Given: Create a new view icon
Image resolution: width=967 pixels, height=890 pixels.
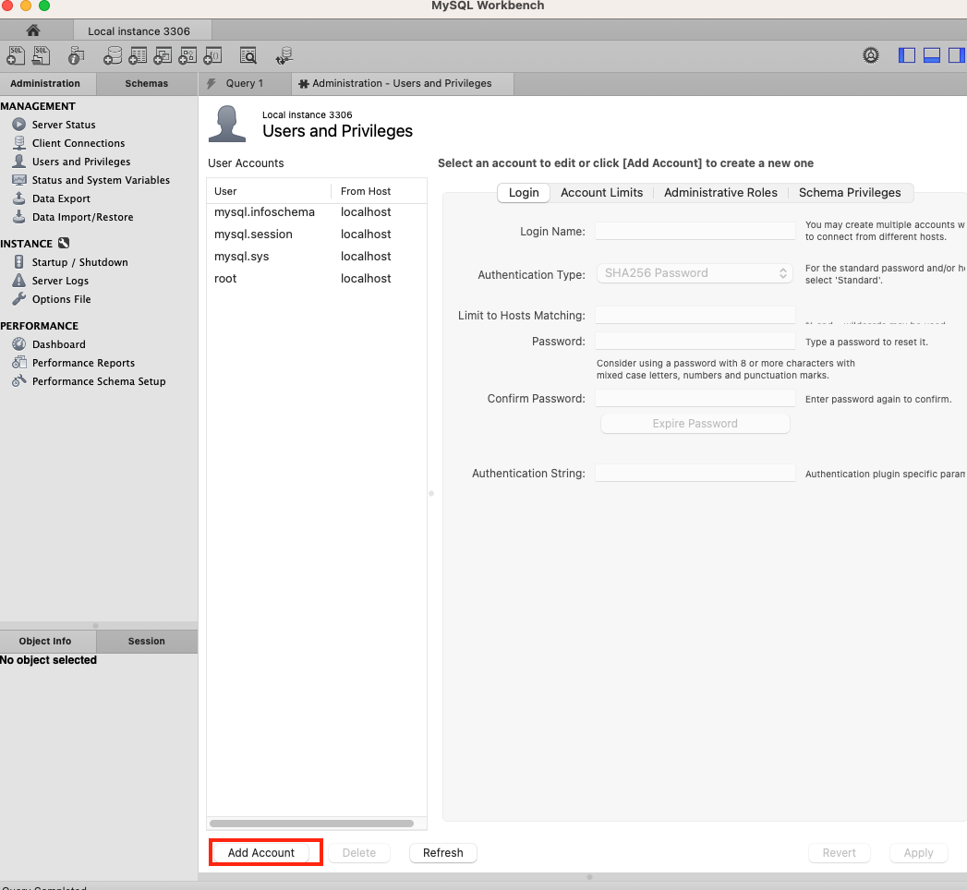Looking at the screenshot, I should pyautogui.click(x=163, y=55).
